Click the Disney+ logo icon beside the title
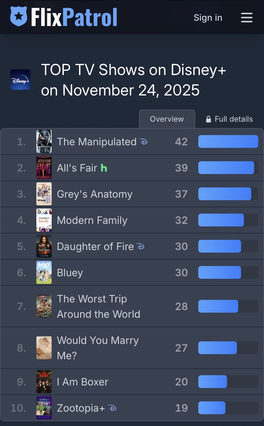This screenshot has height=426, width=264. [x=20, y=80]
